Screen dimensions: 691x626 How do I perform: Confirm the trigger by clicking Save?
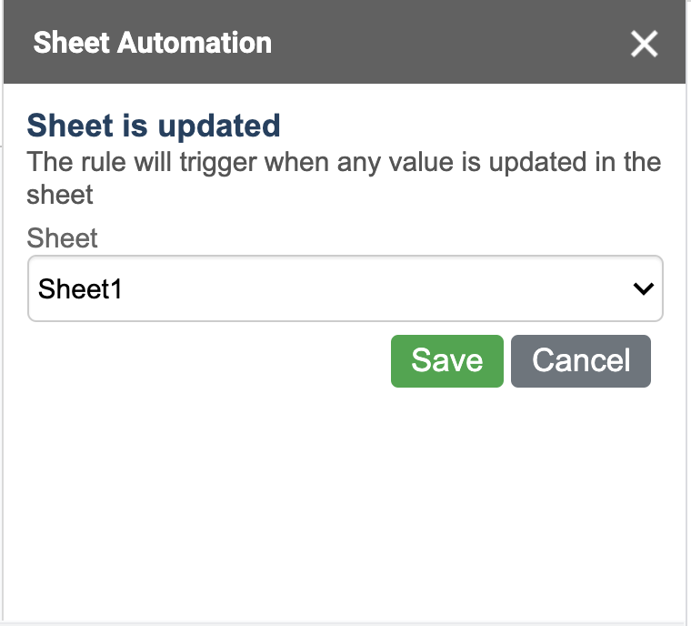446,361
